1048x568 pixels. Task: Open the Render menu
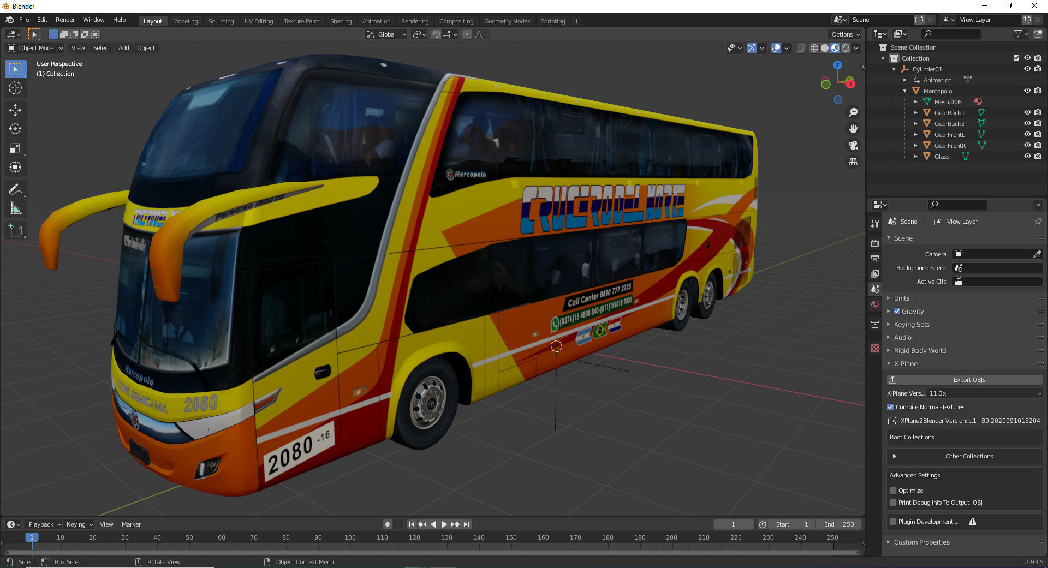pos(65,20)
